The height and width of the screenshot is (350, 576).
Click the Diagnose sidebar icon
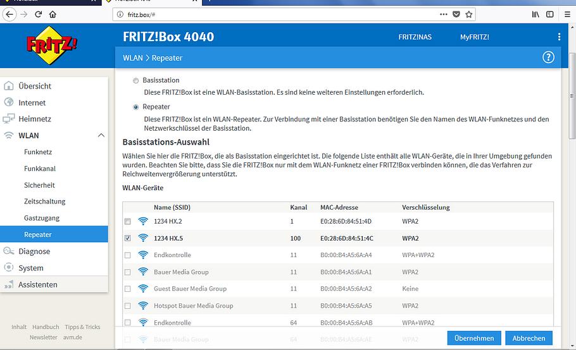(9, 251)
